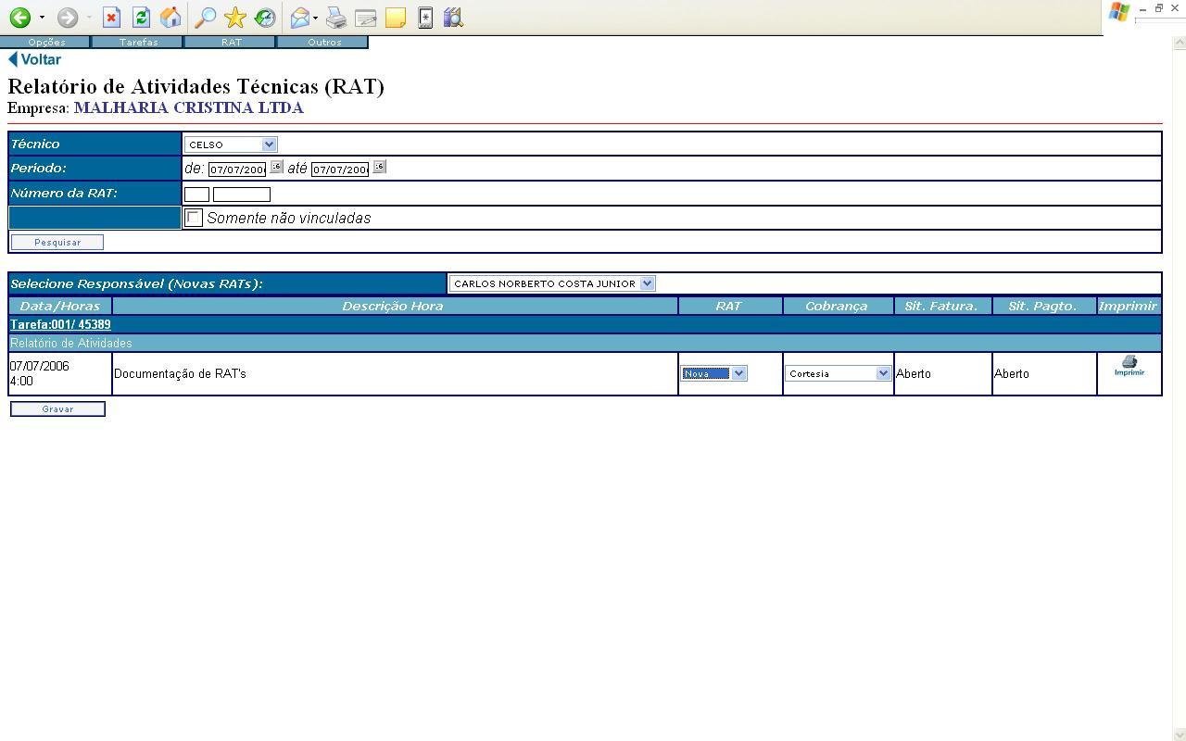Refresh the page with green arrows icon
This screenshot has width=1186, height=741.
point(141,18)
